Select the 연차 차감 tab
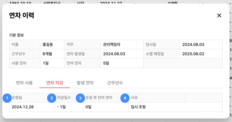Viewport: 232px width, 122px height. pyautogui.click(x=55, y=83)
